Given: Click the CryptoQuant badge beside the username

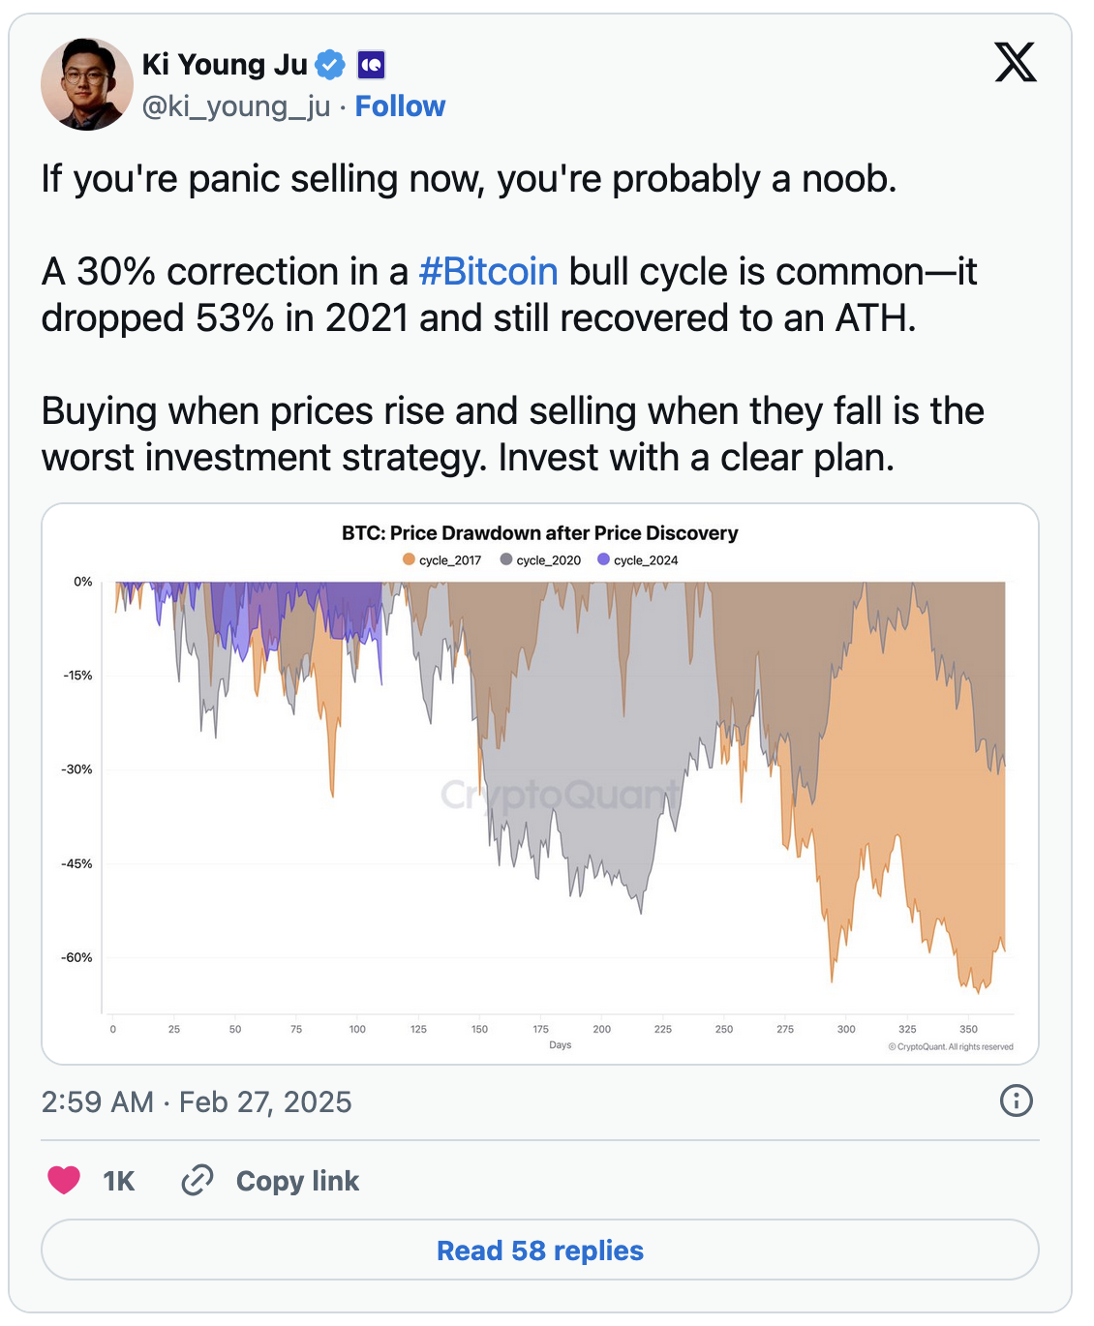Looking at the screenshot, I should pos(370,63).
